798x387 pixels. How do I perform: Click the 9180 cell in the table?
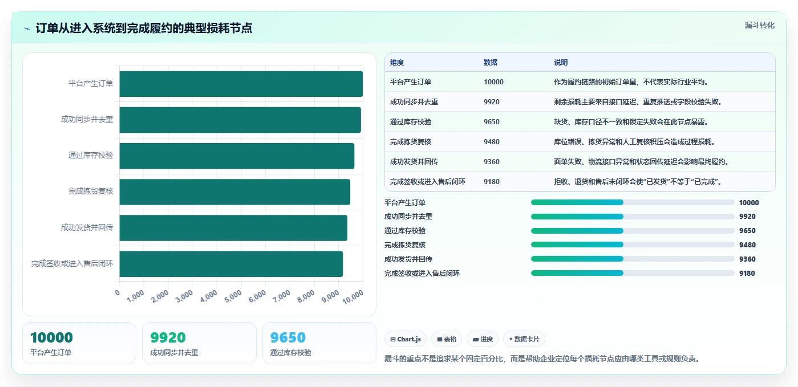pyautogui.click(x=492, y=182)
